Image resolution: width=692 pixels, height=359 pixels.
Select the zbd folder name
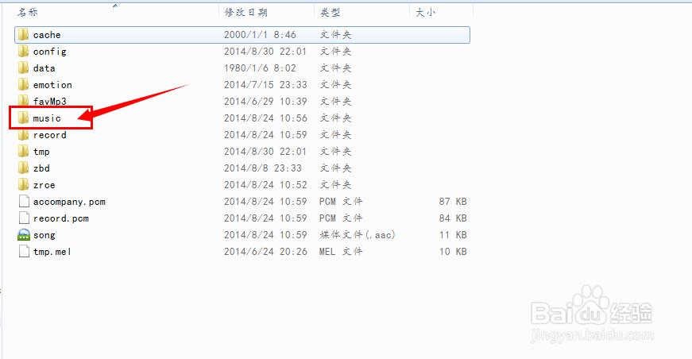point(41,168)
